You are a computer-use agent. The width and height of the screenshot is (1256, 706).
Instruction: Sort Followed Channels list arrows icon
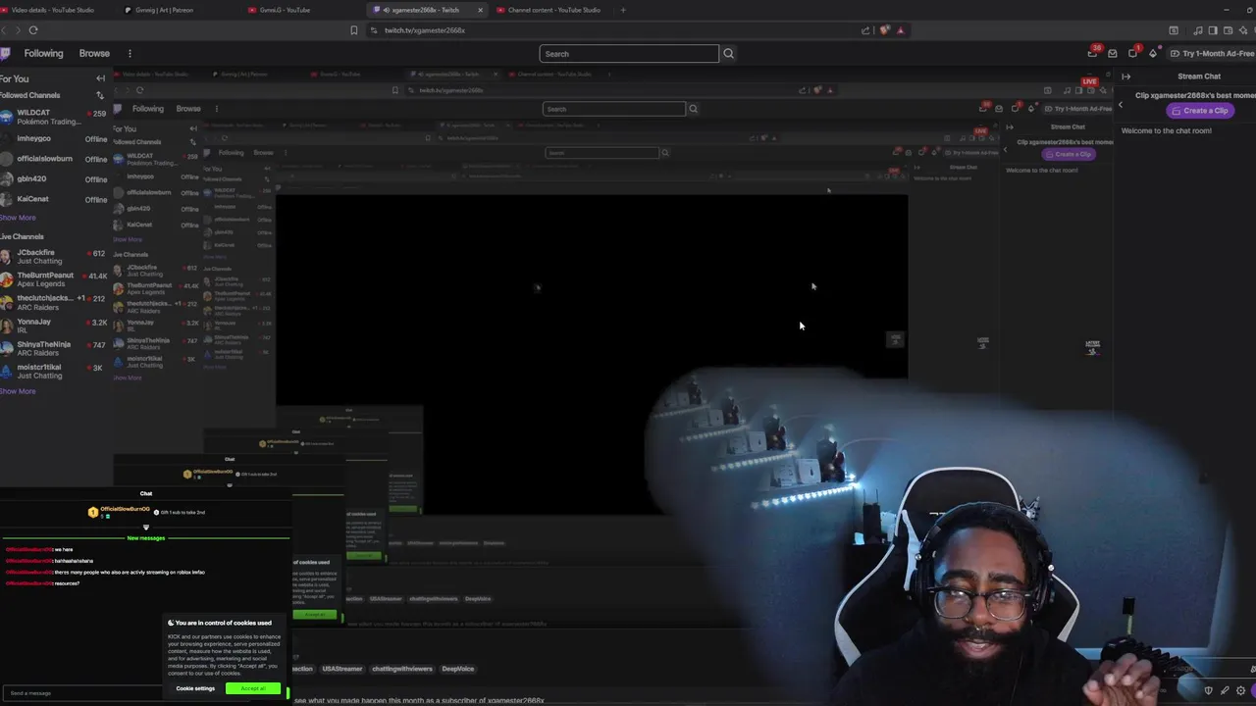99,95
